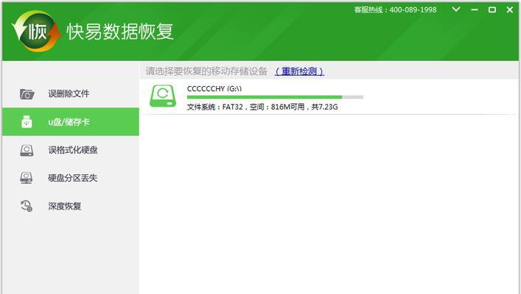
Task: Switch to the u盘/储存卡 recovery mode
Action: tap(71, 122)
